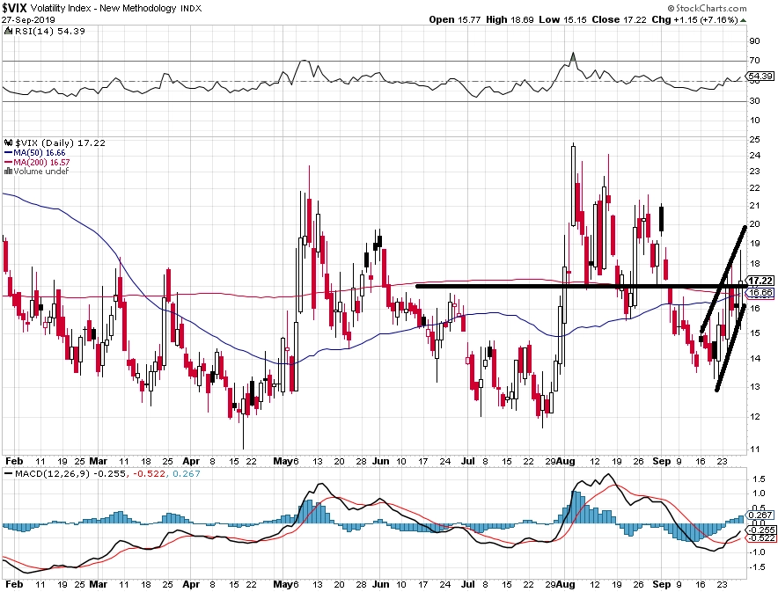Click the horizontal black support line
The image size is (778, 592).
pos(581,286)
